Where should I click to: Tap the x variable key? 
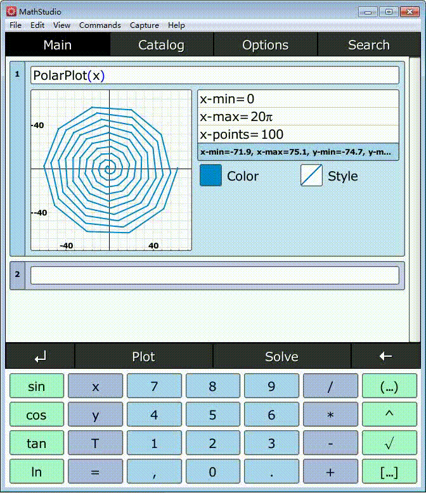click(95, 386)
